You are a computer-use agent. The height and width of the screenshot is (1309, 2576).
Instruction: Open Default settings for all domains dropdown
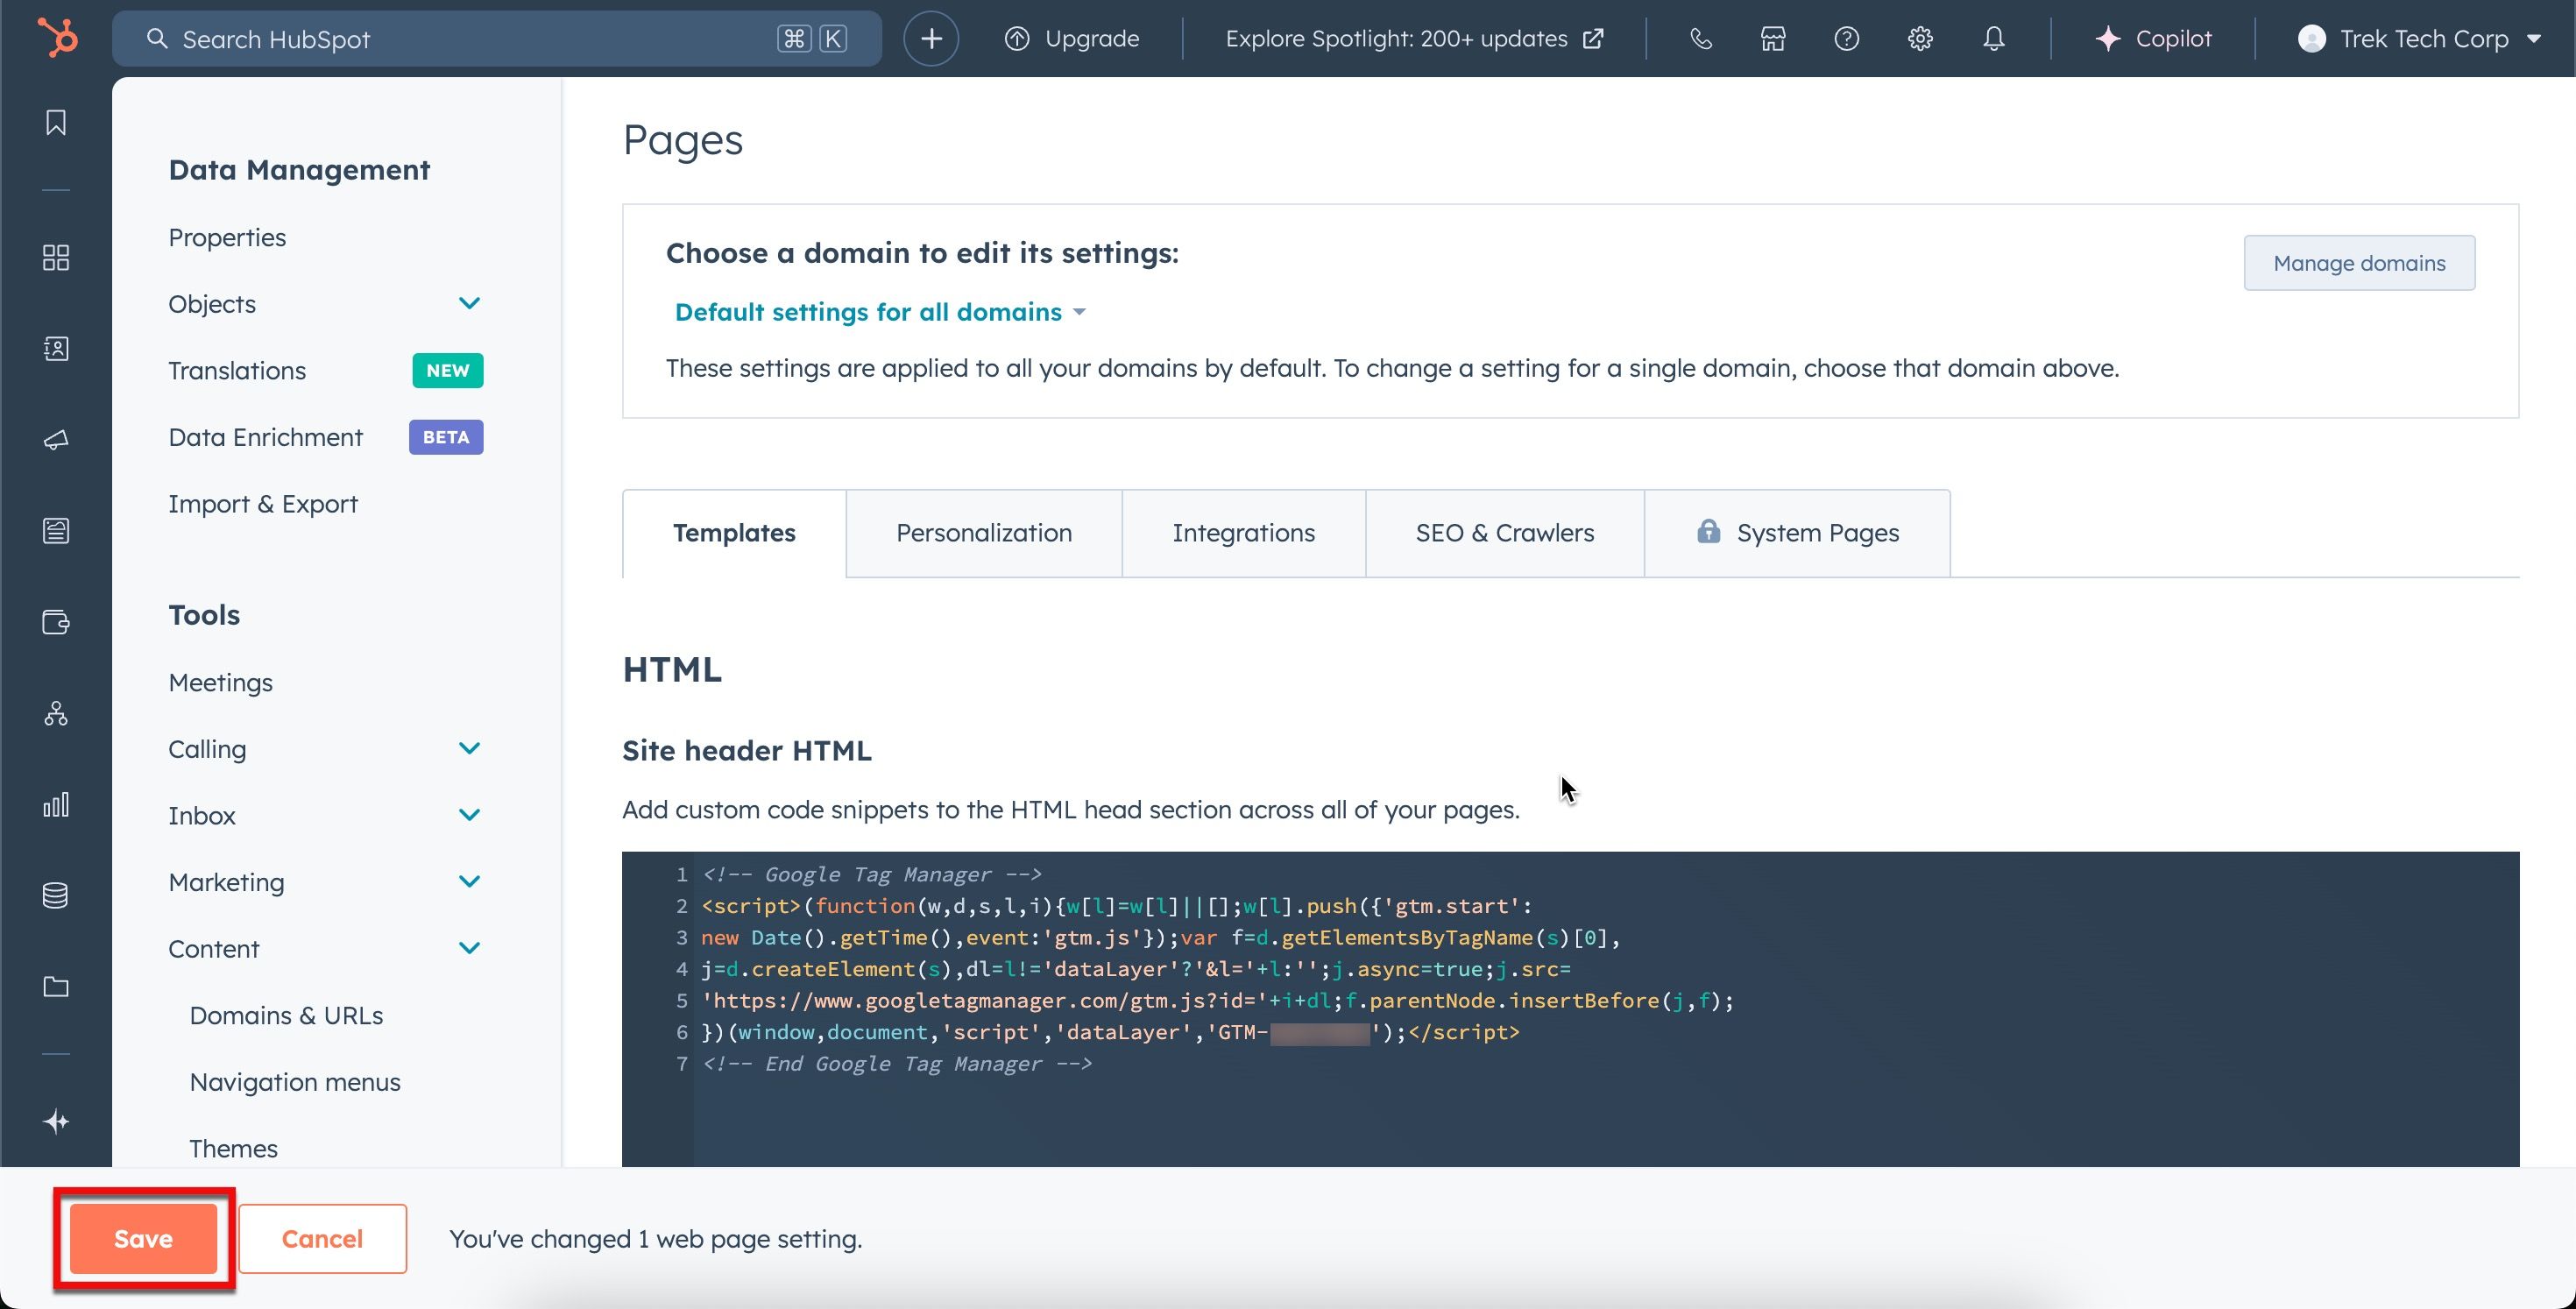coord(880,312)
